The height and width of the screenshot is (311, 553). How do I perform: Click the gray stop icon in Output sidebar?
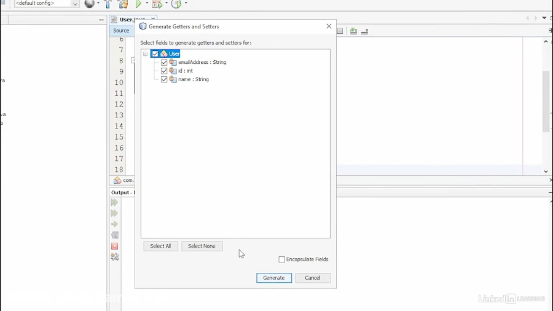[x=115, y=235]
